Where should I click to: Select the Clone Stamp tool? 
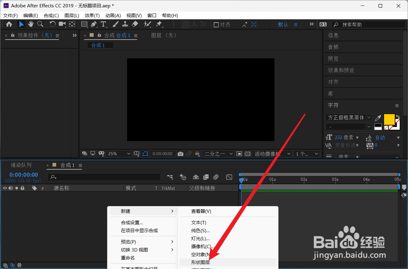pyautogui.click(x=125, y=24)
